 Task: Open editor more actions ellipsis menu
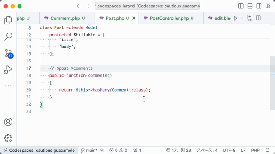(267, 18)
